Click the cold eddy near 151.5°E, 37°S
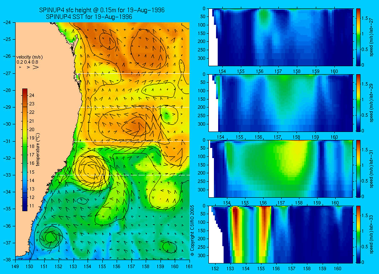The image size is (379, 274). point(51,237)
